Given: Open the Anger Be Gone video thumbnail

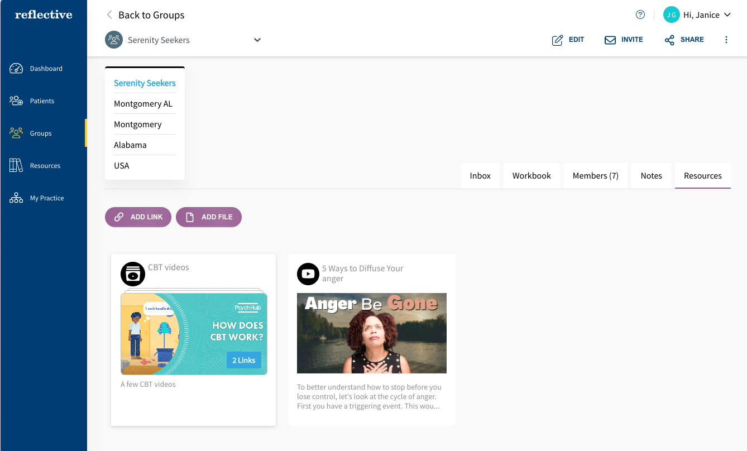Looking at the screenshot, I should pos(371,333).
